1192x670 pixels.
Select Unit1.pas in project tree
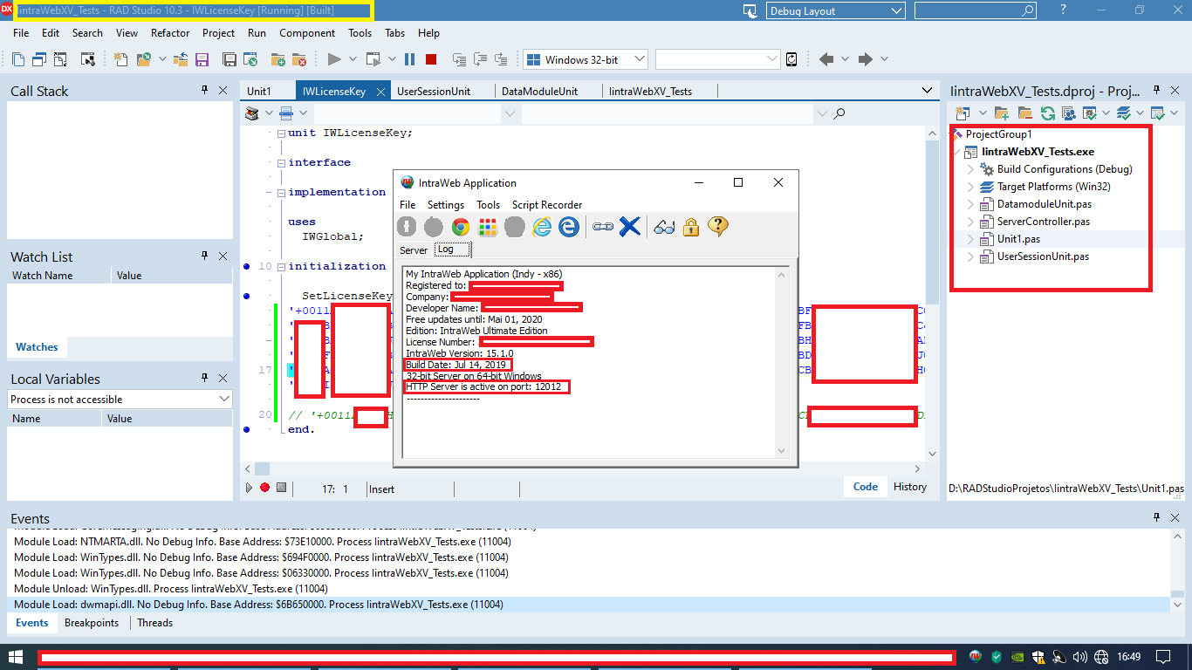click(1018, 239)
